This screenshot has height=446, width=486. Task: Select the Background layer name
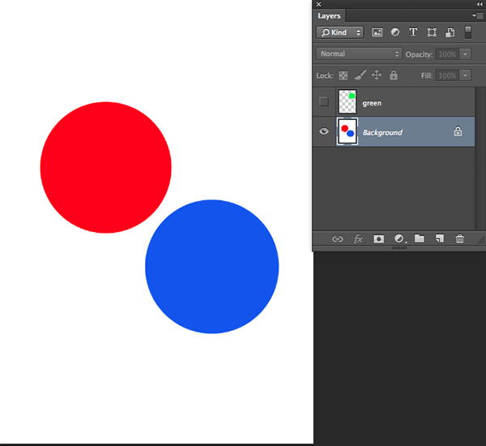pos(382,132)
